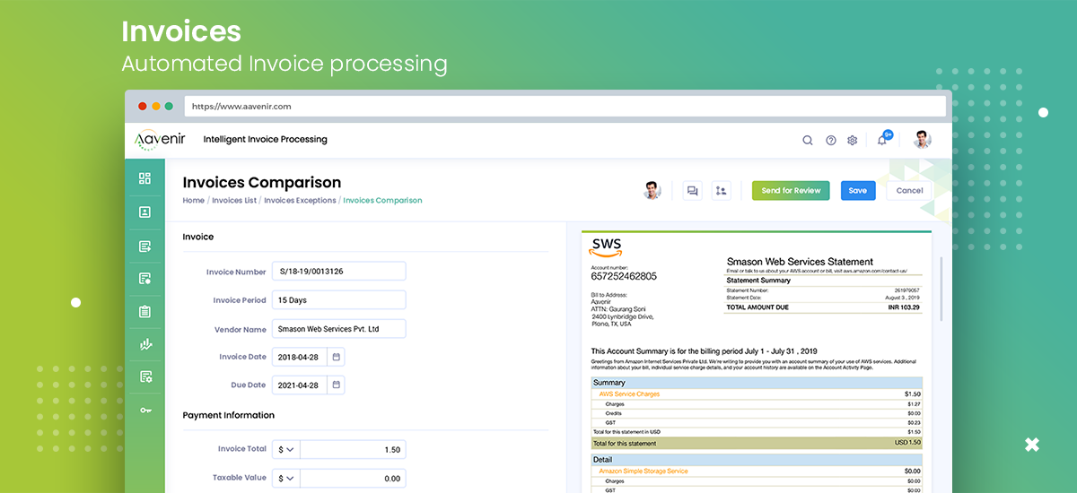Open the contacts card icon in sidebar

click(x=144, y=212)
